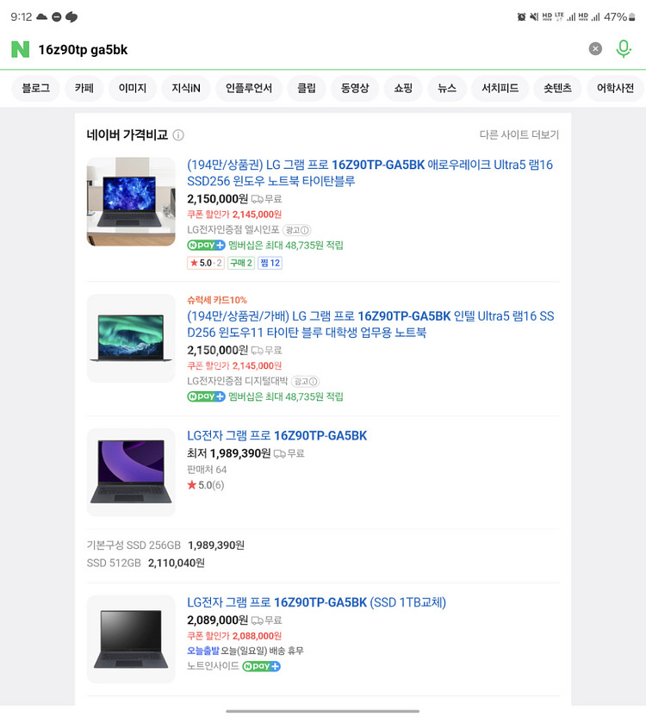The width and height of the screenshot is (646, 717).
Task: Switch to the 지식iN tab
Action: click(x=185, y=88)
